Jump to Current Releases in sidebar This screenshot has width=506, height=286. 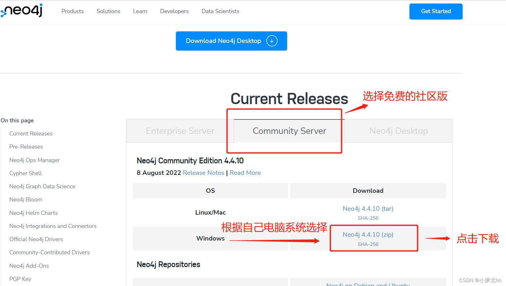pyautogui.click(x=31, y=134)
